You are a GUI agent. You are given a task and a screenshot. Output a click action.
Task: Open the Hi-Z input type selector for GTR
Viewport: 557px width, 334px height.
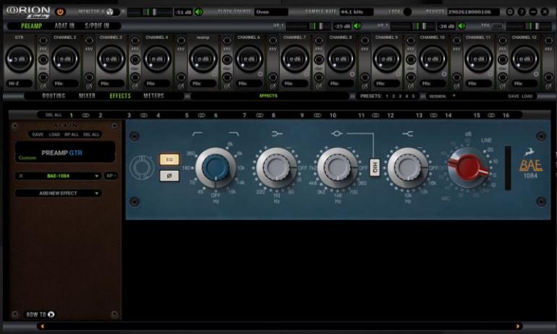coord(20,84)
